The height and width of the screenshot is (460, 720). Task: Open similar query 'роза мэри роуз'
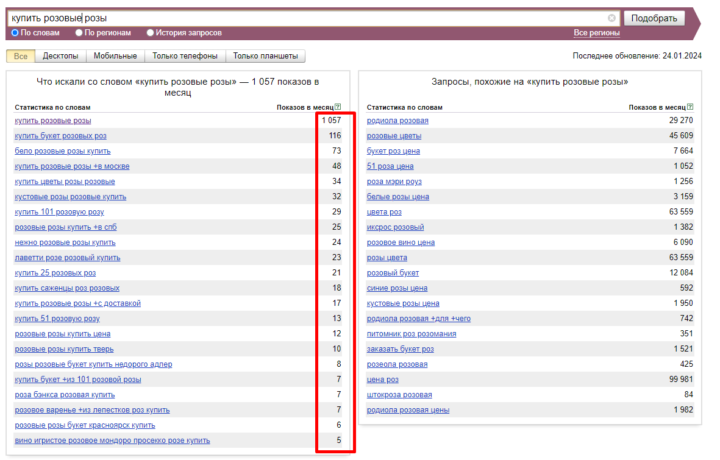(394, 182)
